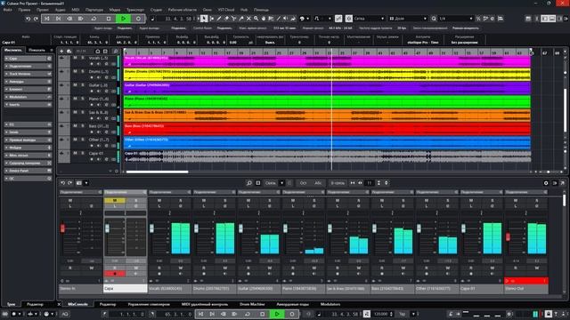The width and height of the screenshot is (570, 320).
Task: Select the Mute X tool
Action: click(x=248, y=19)
